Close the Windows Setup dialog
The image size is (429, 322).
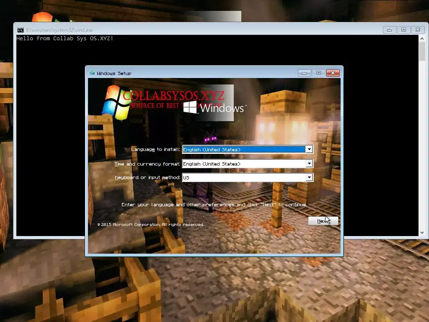click(x=333, y=73)
